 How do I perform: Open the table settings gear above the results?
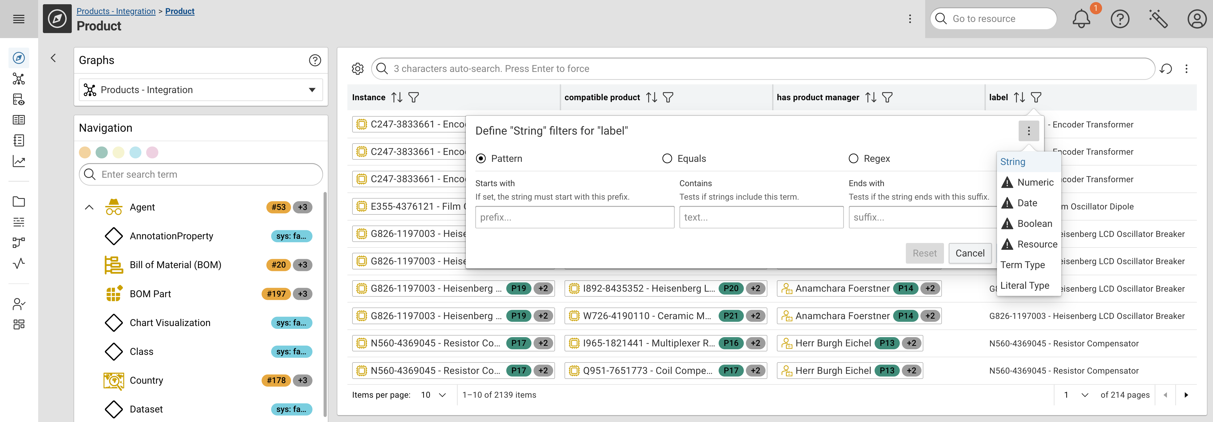[x=357, y=69]
